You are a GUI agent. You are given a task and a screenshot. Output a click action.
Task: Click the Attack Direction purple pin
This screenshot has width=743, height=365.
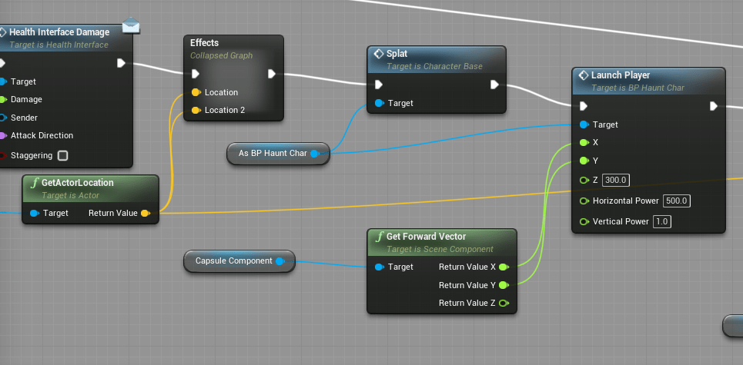[x=4, y=135]
